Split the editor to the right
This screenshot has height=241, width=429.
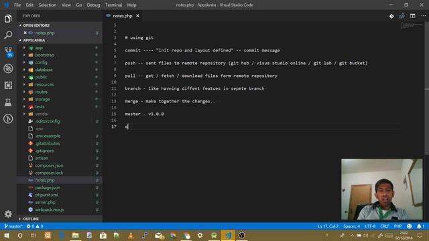pos(413,16)
